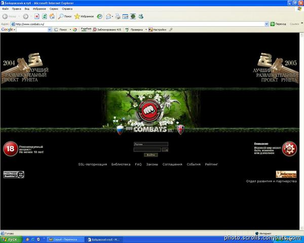Open the Поиск search pane
The image size is (304, 243).
coord(65,17)
